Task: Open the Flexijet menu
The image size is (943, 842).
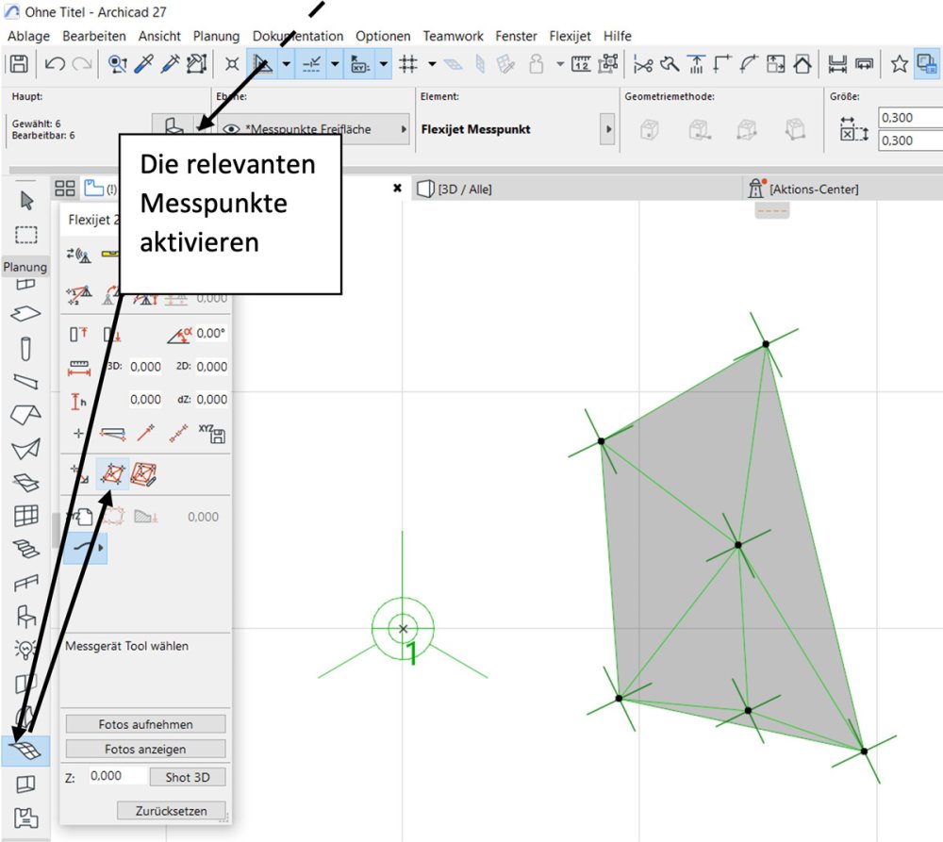Action: pyautogui.click(x=570, y=36)
